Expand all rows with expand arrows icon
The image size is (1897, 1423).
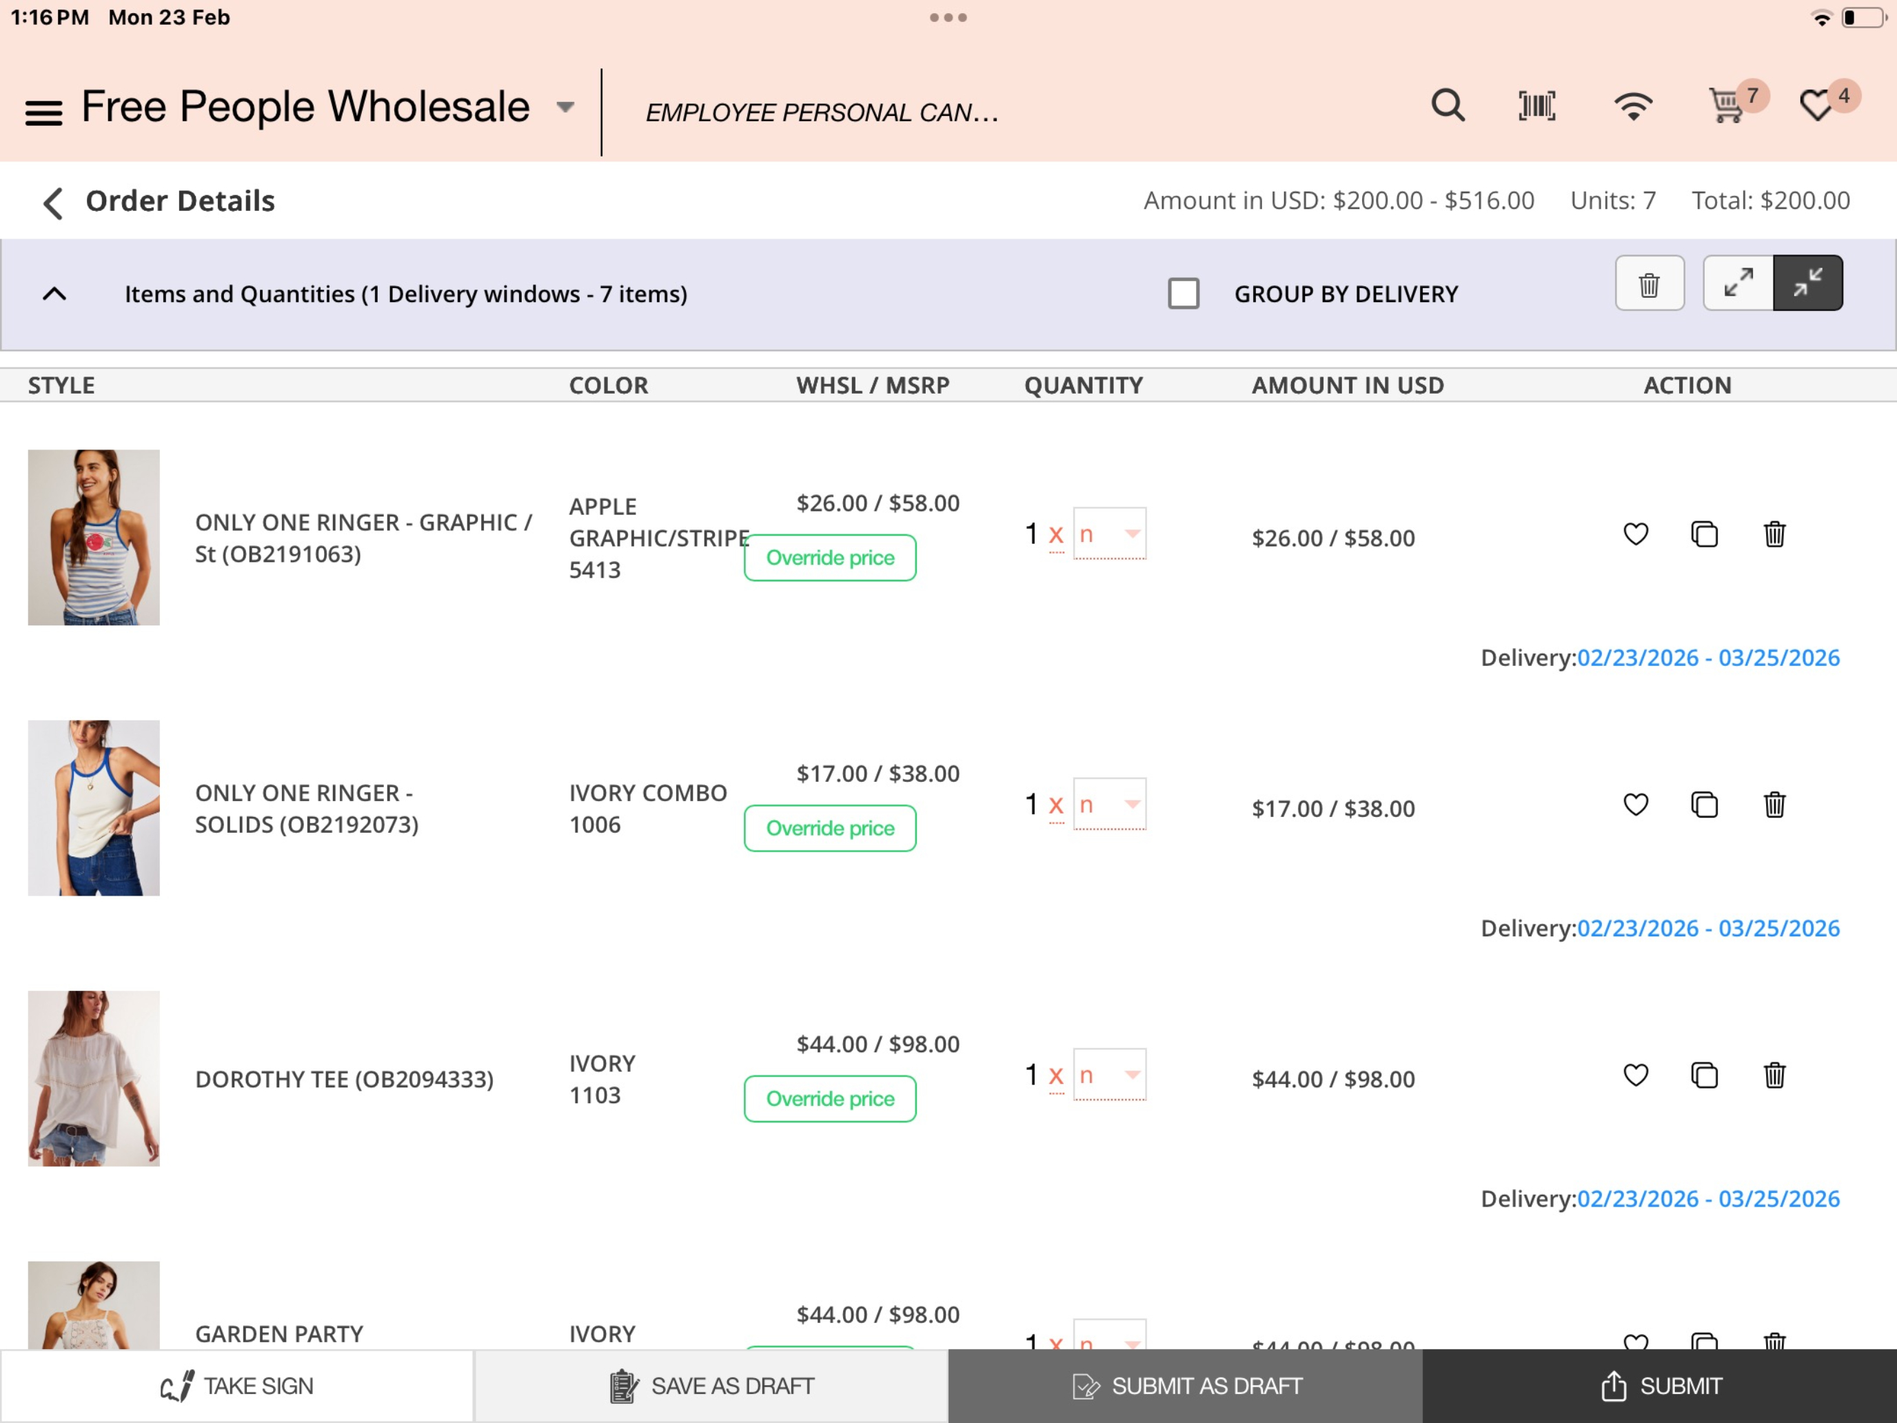[1738, 283]
